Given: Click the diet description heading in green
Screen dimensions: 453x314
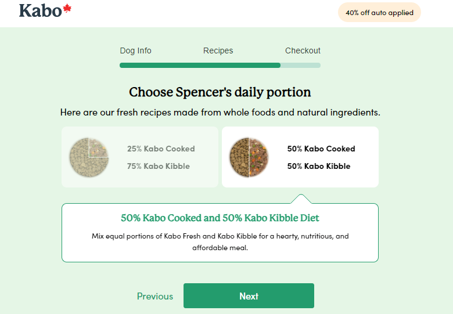Looking at the screenshot, I should pos(220,218).
